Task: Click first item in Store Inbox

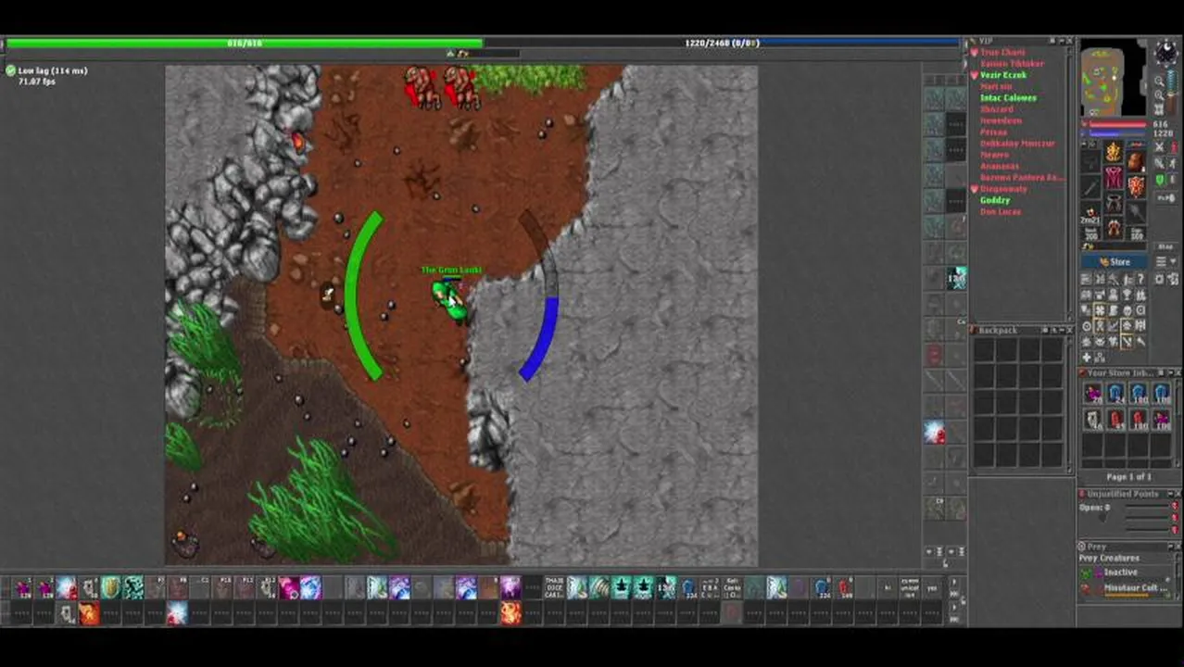Action: (1093, 394)
